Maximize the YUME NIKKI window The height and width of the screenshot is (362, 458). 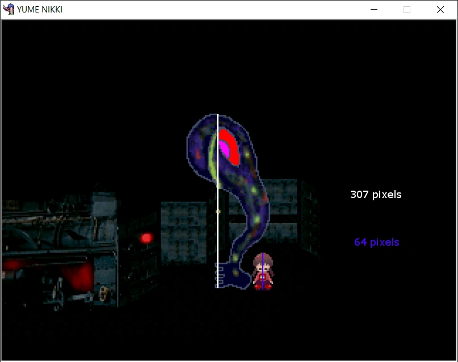coord(407,10)
